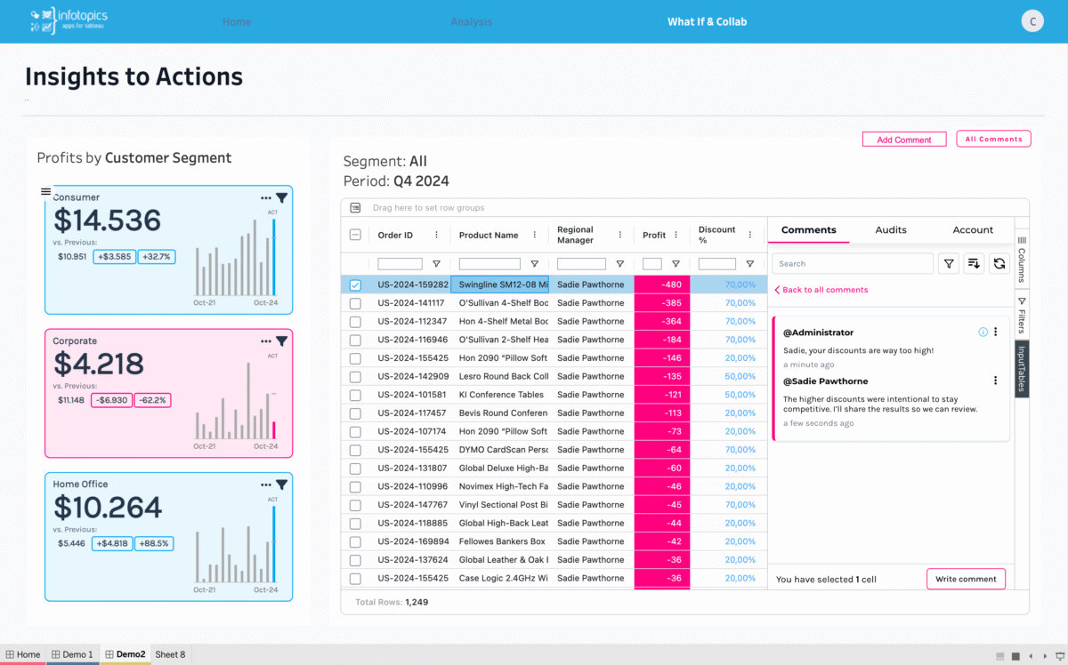Open hamburger menu above the Consumer card
The width and height of the screenshot is (1068, 665).
pyautogui.click(x=46, y=191)
